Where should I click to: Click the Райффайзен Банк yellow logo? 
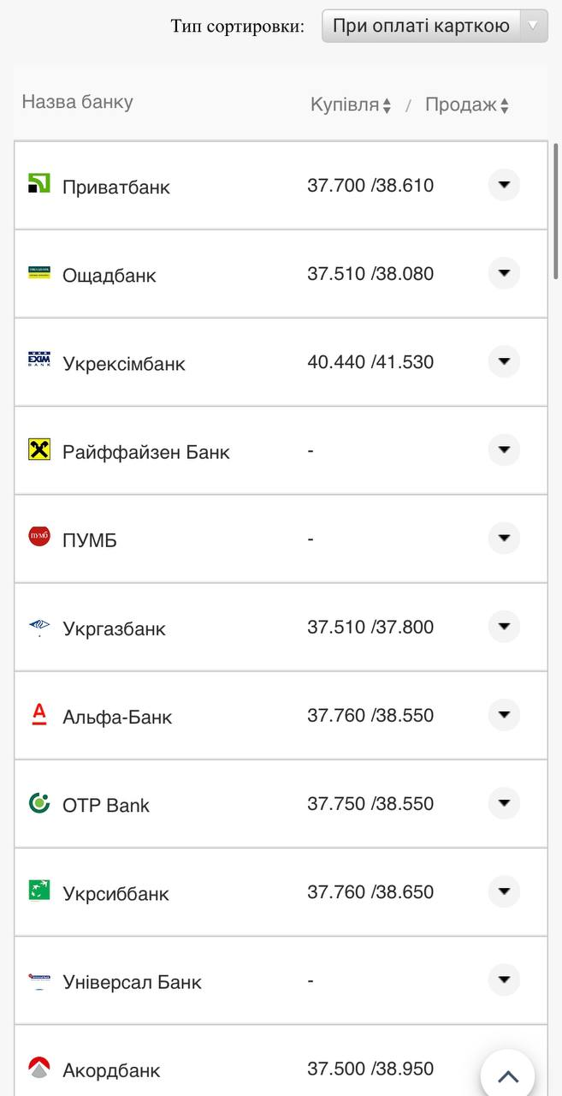point(39,450)
